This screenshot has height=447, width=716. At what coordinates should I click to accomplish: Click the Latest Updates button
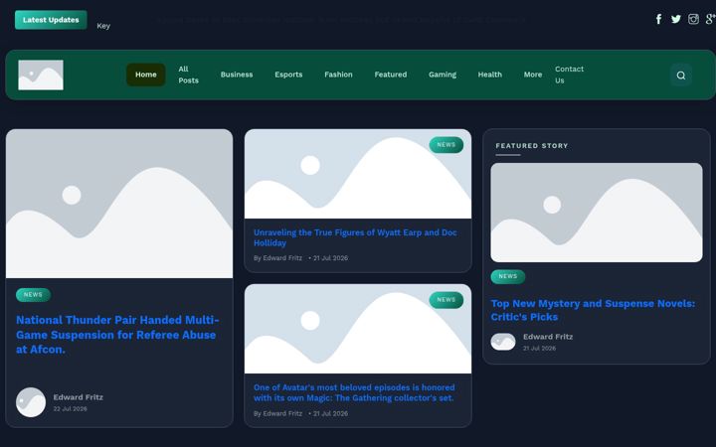click(51, 20)
